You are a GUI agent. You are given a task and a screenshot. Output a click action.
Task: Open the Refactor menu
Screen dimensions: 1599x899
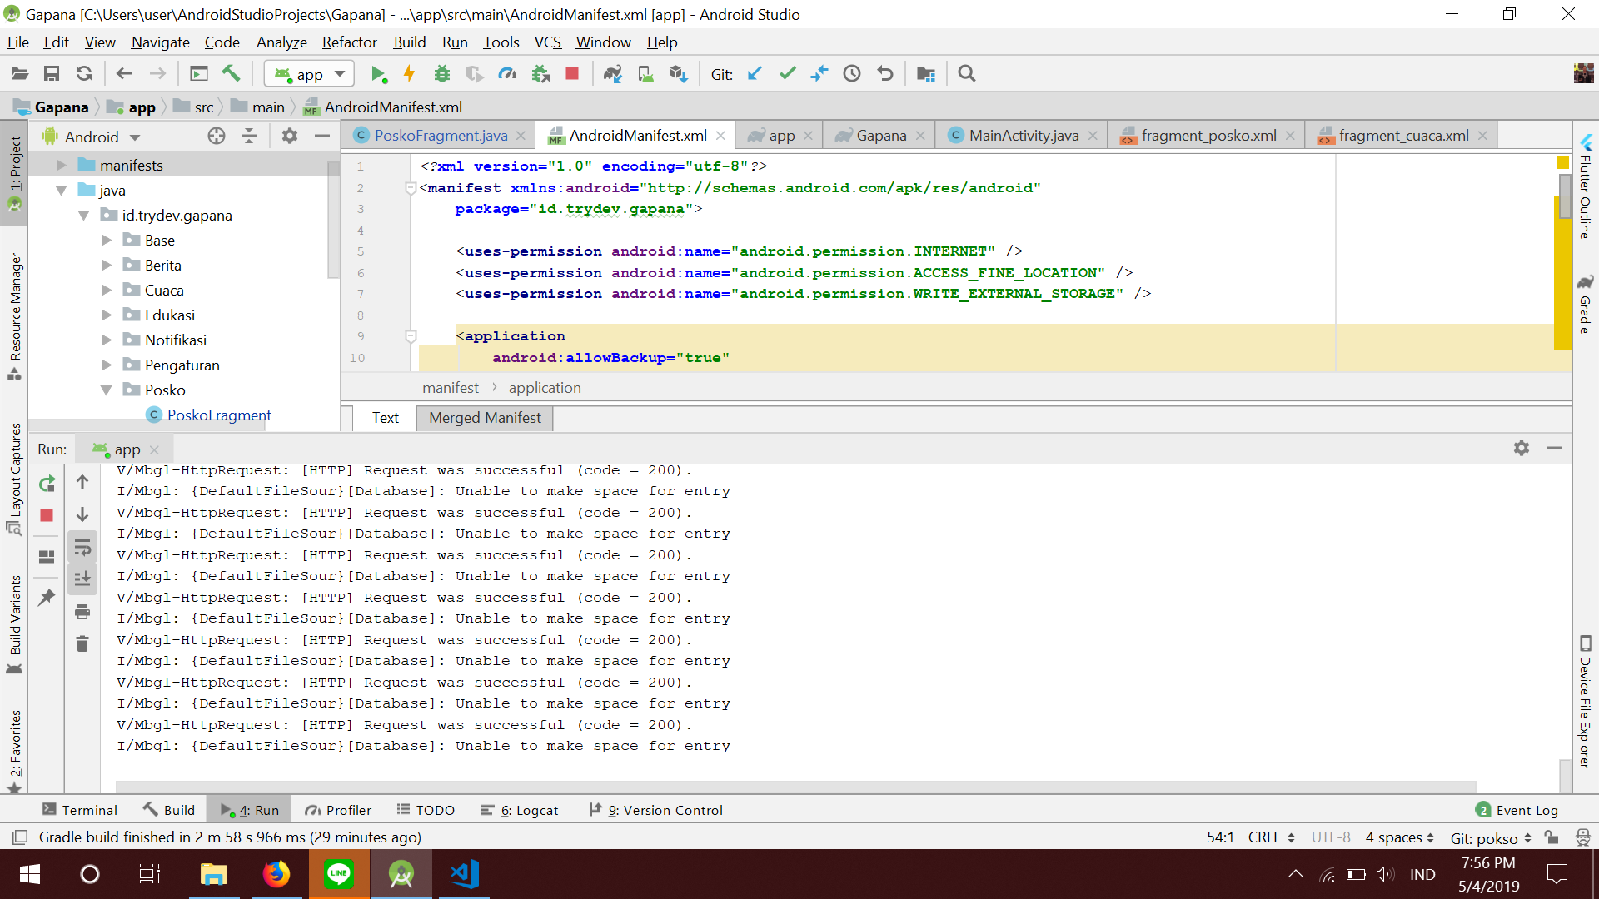point(349,42)
